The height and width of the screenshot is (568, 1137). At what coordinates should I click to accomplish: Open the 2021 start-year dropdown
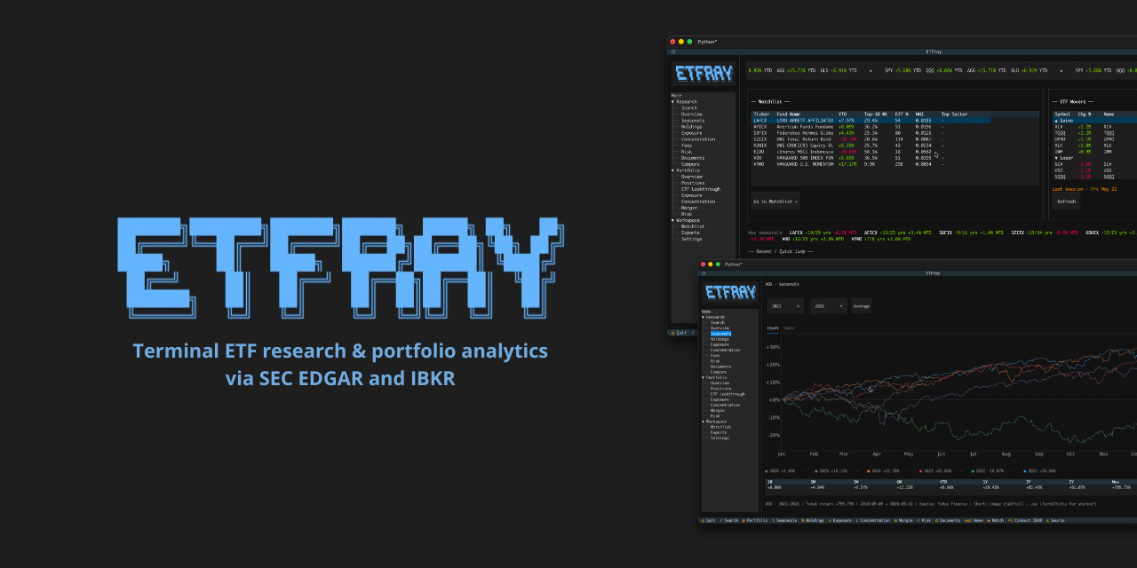tap(785, 306)
